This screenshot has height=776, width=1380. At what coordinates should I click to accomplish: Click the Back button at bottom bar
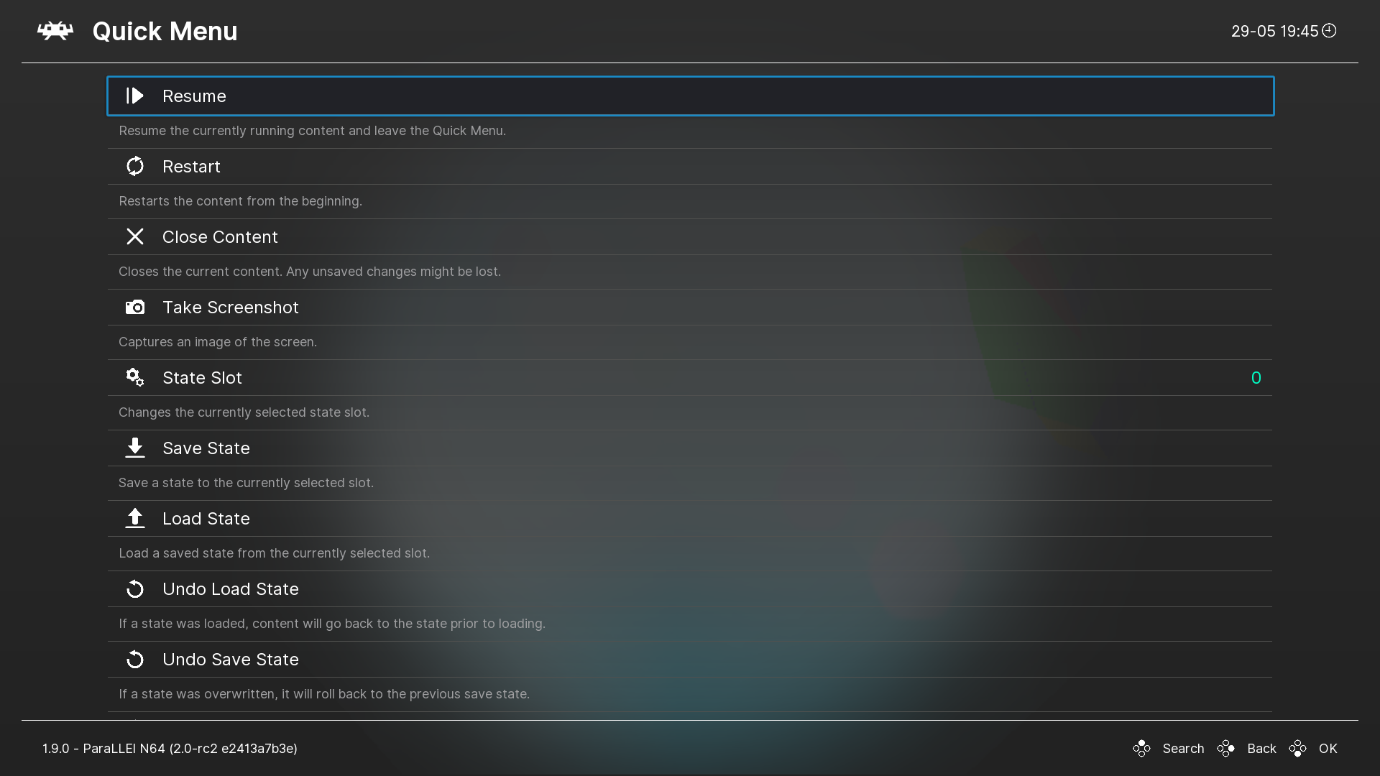click(x=1261, y=749)
